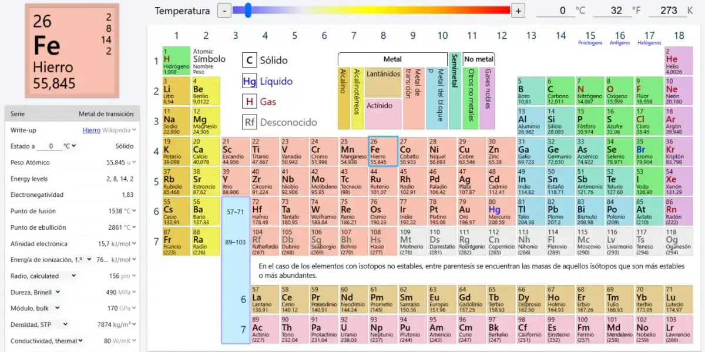Highlight the Otros no metales category
The image size is (705, 352).
(x=471, y=98)
